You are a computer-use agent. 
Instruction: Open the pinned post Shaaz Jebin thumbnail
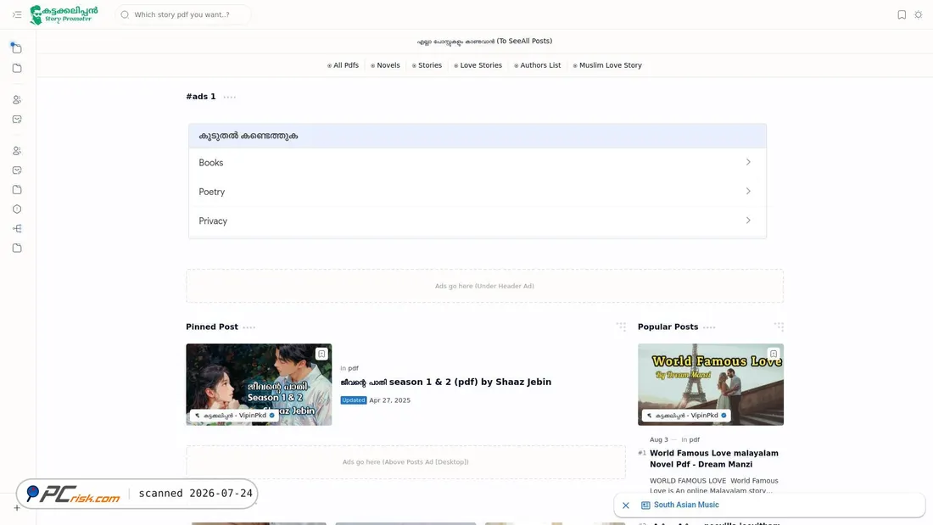[x=259, y=384]
